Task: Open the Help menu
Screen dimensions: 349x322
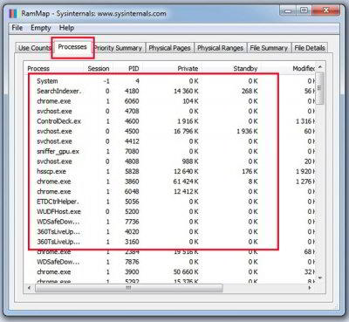Action: (66, 28)
